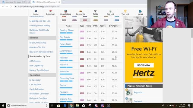Open the IV Calculator link
Screen dimensions: 193x108
point(35,80)
